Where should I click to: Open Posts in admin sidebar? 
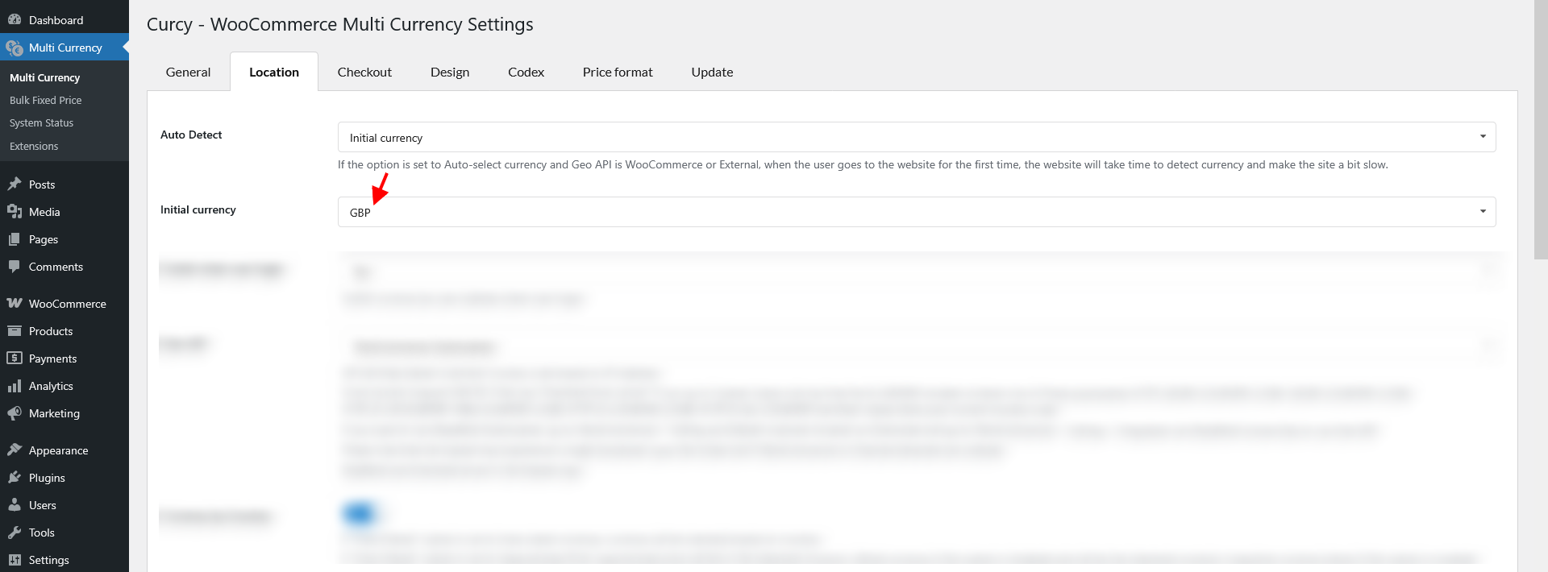pos(64,184)
